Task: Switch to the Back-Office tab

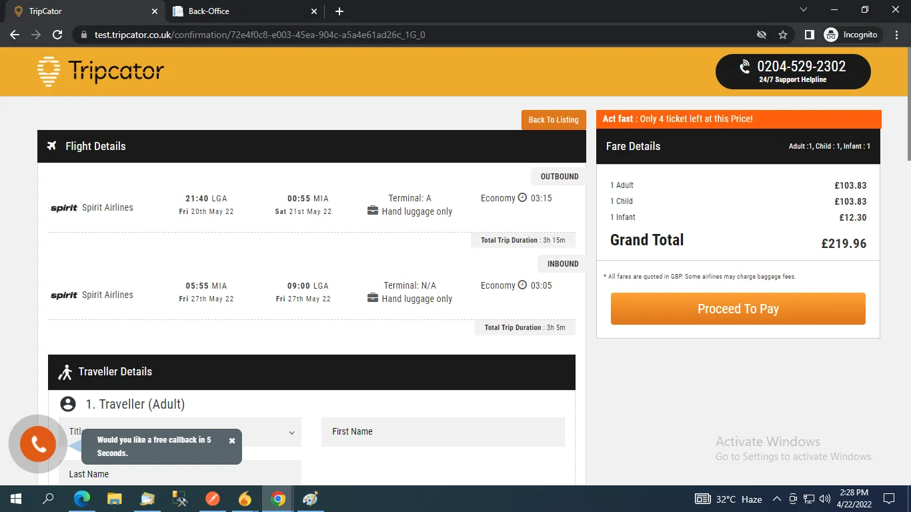Action: coord(244,11)
